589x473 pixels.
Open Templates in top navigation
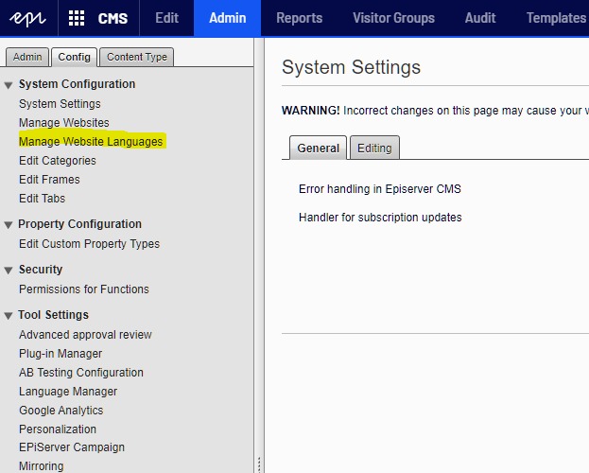(556, 18)
